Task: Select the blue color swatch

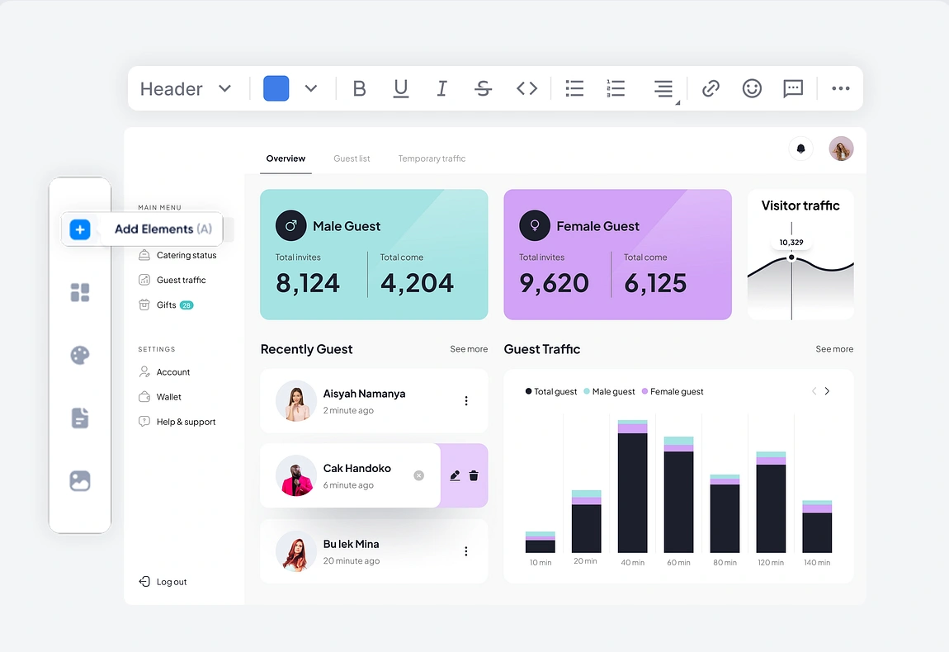Action: (x=276, y=89)
